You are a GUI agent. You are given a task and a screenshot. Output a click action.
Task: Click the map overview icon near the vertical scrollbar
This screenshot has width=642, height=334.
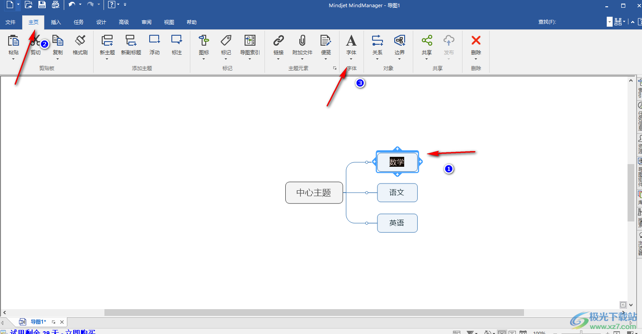(623, 305)
